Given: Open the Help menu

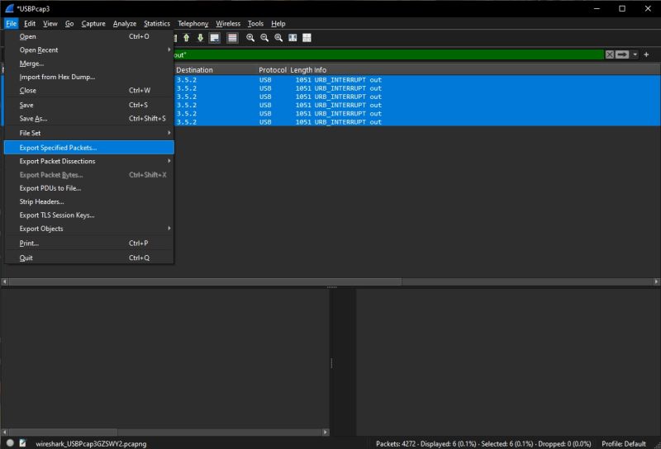Looking at the screenshot, I should pos(278,24).
